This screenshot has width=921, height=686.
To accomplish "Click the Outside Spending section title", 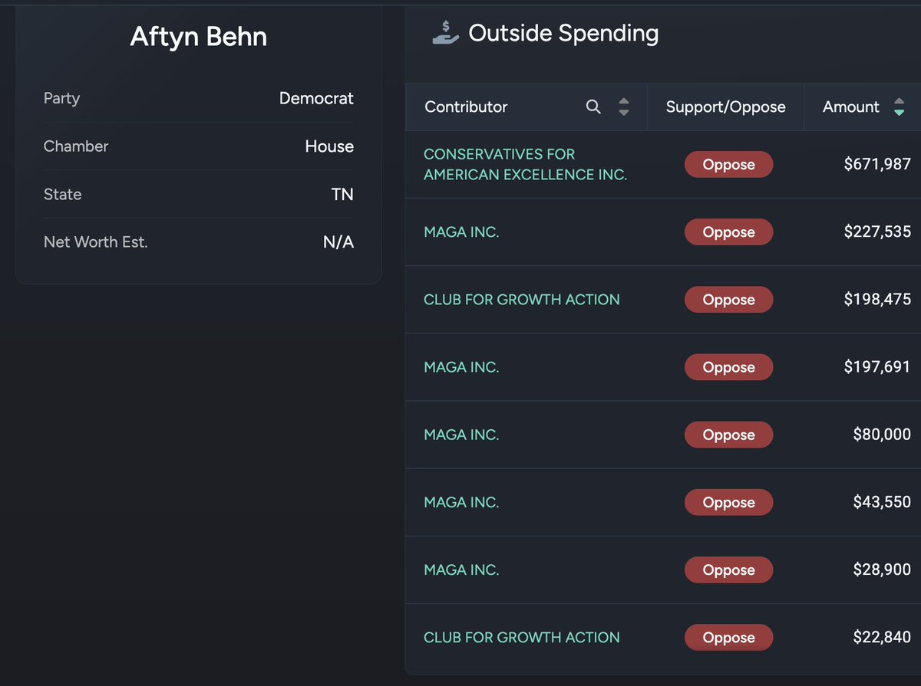I will (x=563, y=33).
